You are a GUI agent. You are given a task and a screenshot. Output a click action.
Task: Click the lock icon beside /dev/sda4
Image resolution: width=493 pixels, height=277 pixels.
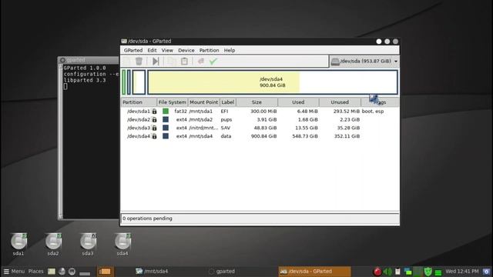click(154, 136)
